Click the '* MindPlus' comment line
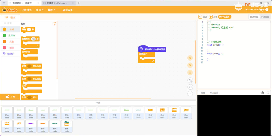 (214, 25)
